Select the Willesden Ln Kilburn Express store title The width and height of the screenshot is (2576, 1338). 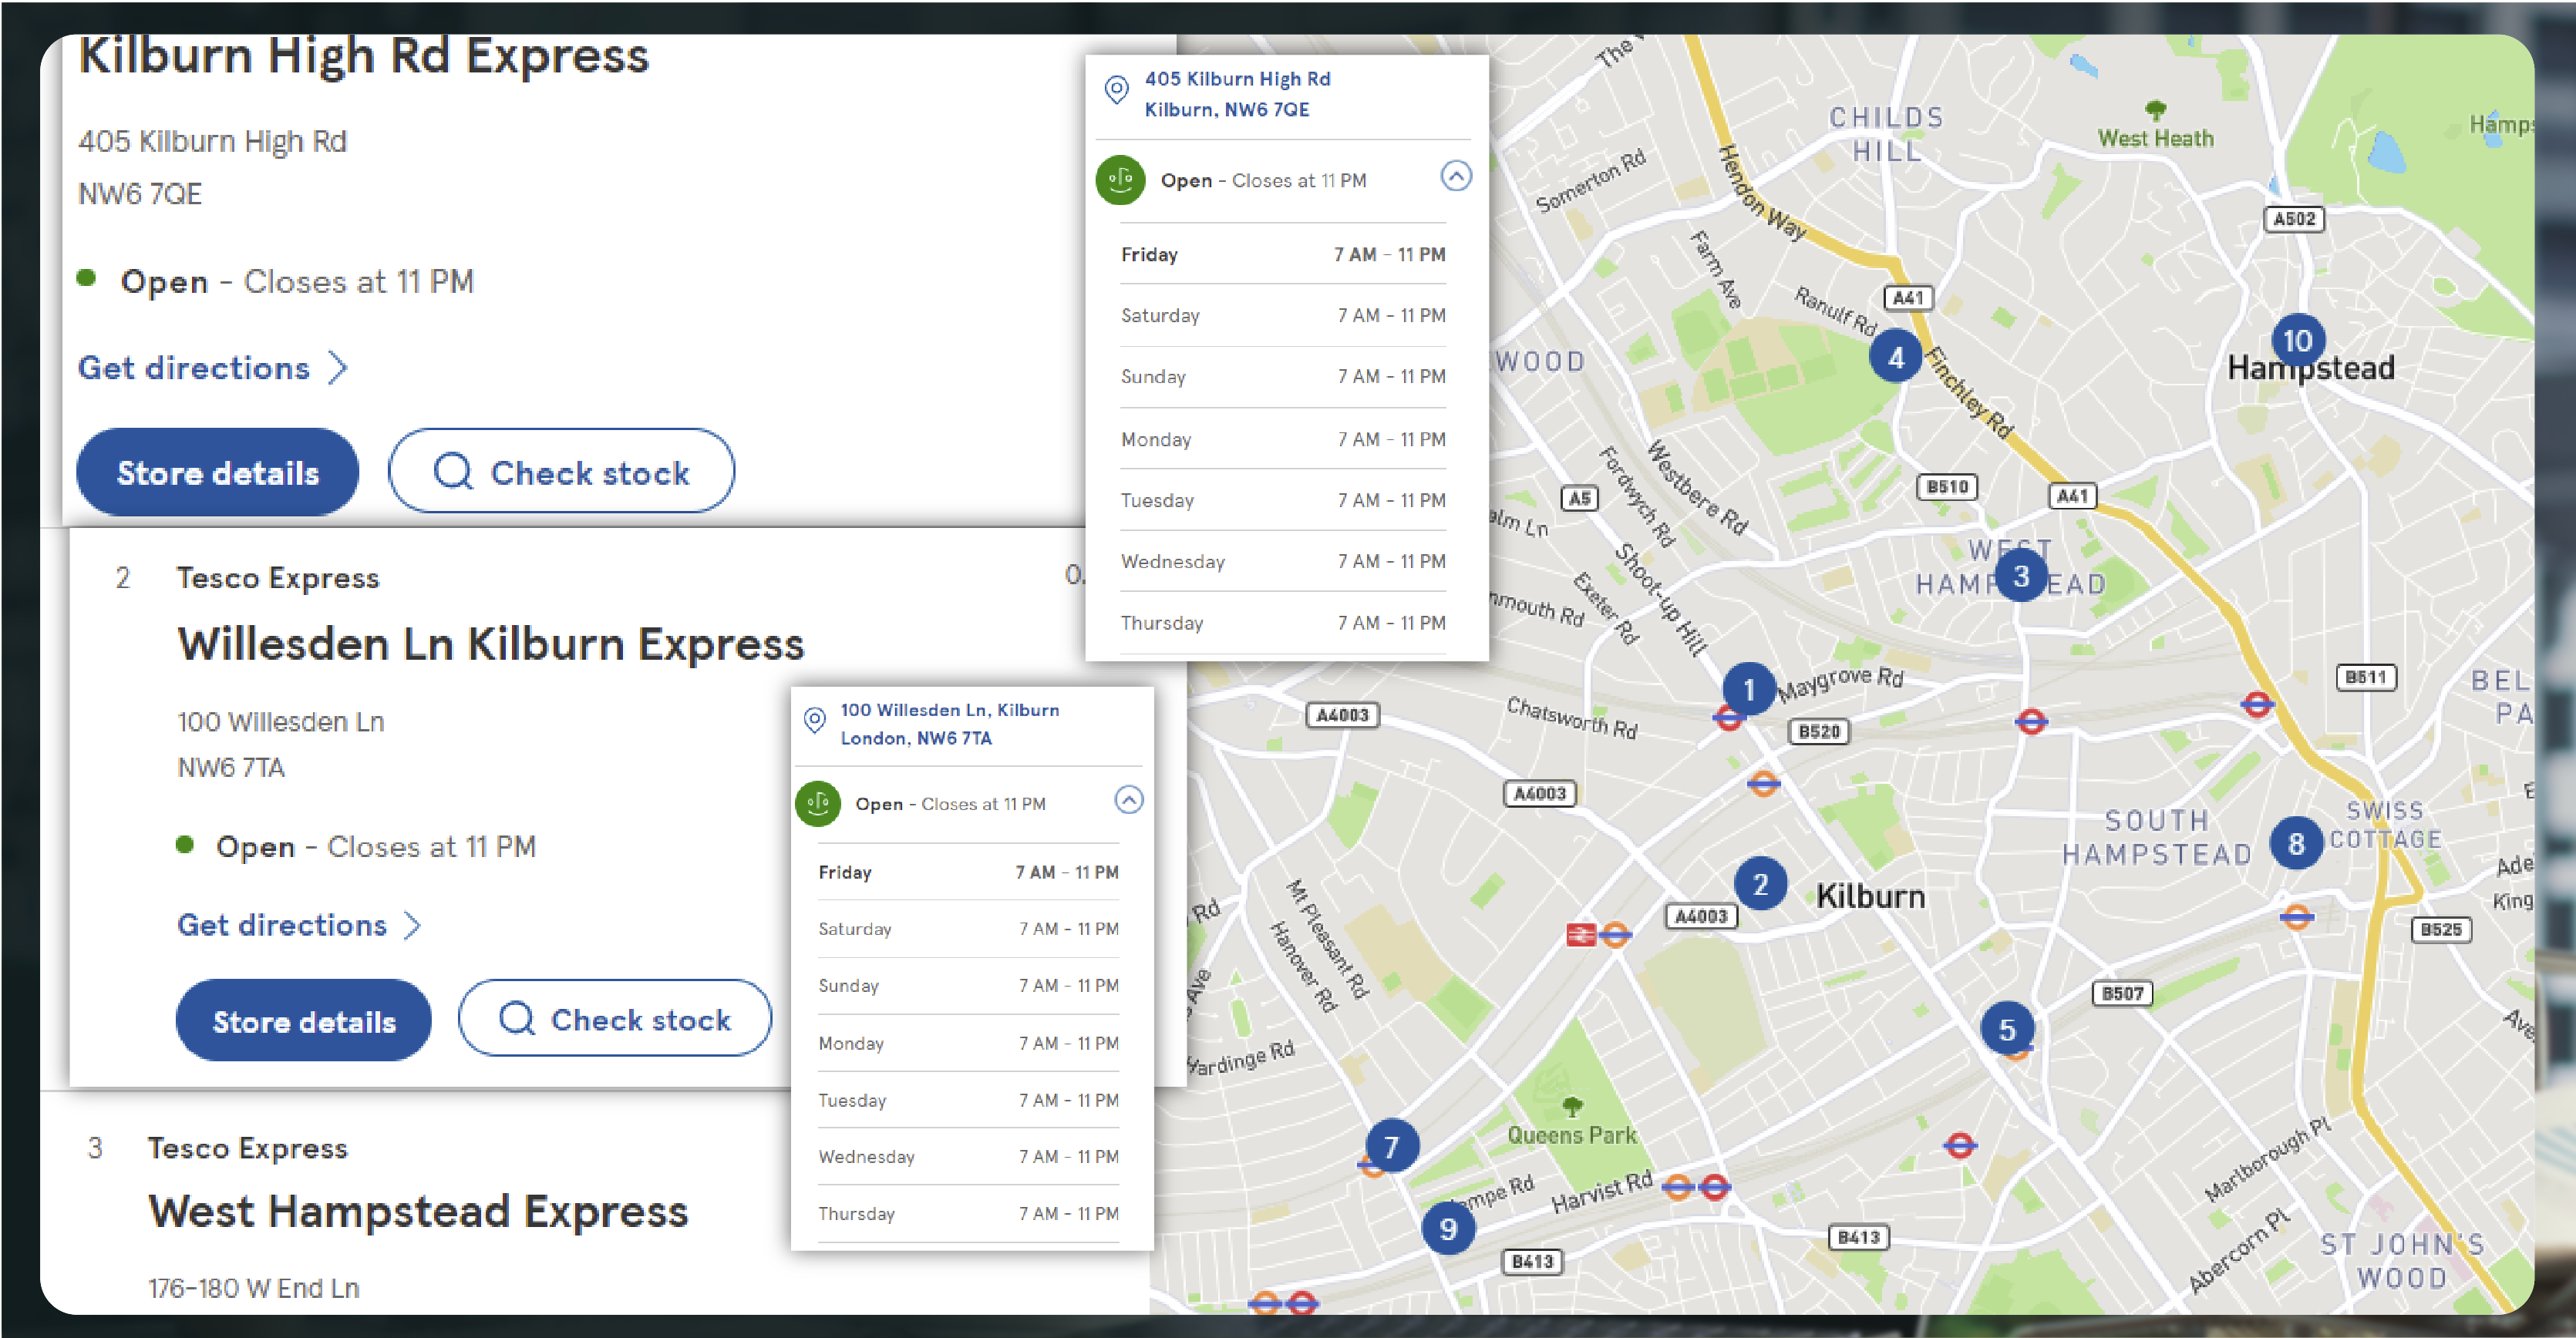pos(490,644)
